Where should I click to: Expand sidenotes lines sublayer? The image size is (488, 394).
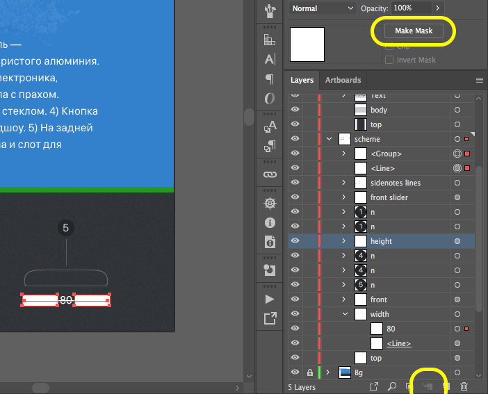343,182
